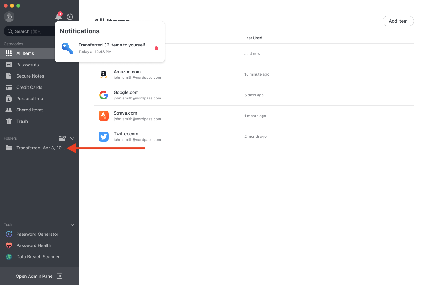Open the Personal Info category
429x285 pixels.
pyautogui.click(x=39, y=99)
